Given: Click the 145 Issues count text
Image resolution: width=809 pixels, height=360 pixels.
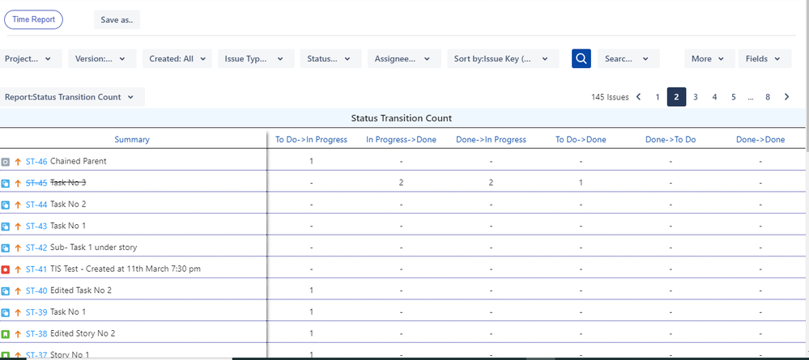Looking at the screenshot, I should tap(610, 97).
